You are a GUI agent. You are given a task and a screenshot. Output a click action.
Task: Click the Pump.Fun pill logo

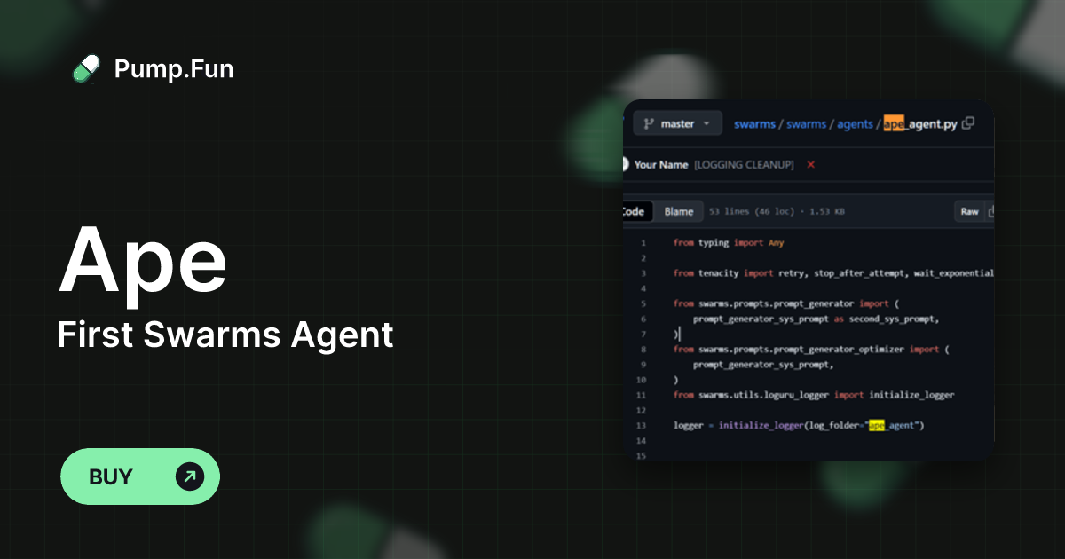coord(85,68)
